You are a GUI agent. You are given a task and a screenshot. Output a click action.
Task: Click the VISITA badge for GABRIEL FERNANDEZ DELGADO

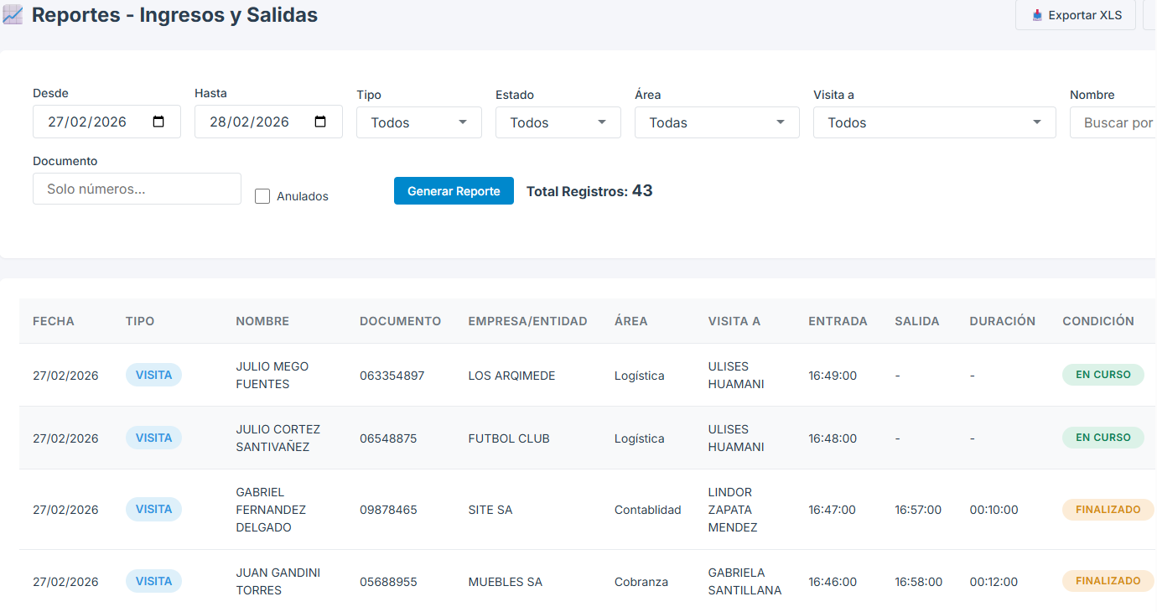(x=153, y=509)
